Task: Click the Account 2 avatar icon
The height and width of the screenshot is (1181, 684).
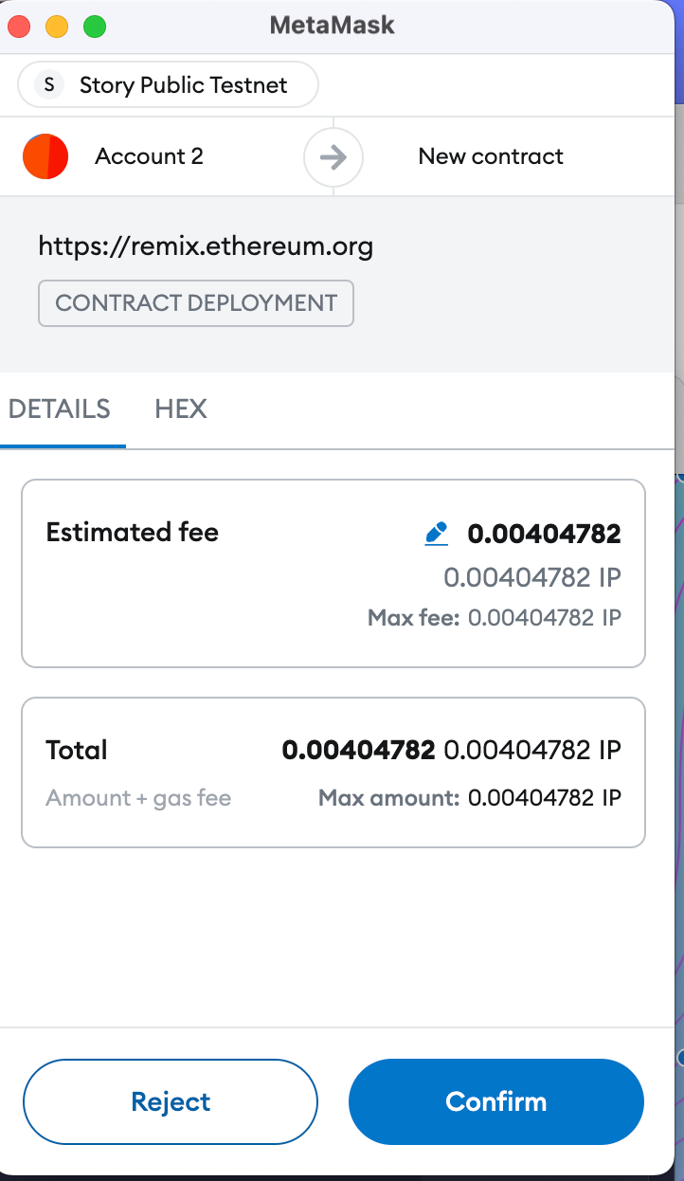Action: pos(45,156)
